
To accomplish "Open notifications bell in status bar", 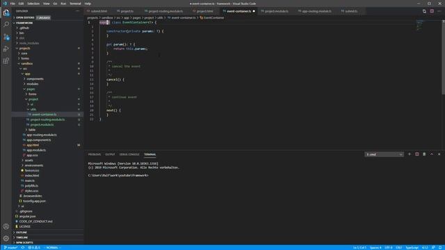I will 440,247.
